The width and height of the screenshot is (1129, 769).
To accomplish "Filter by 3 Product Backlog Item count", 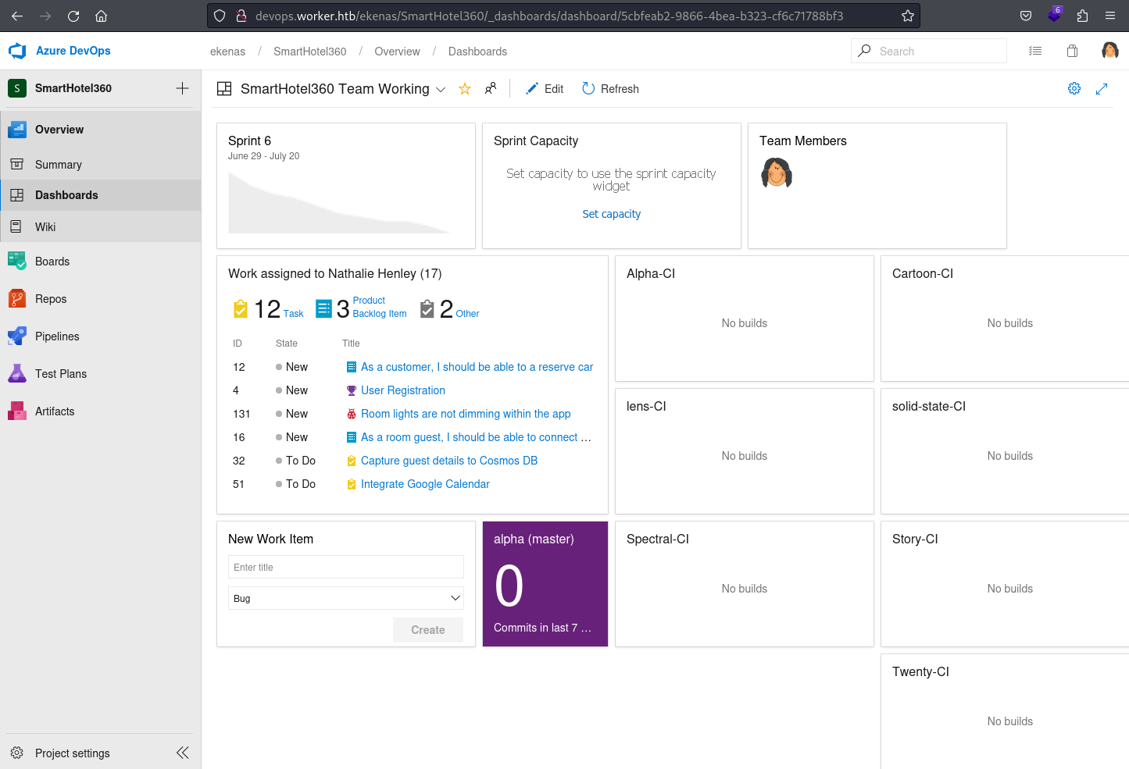I will point(361,308).
